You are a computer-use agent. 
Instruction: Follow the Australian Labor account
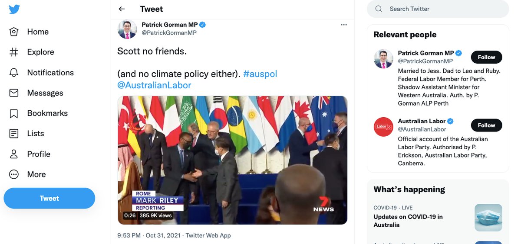(486, 125)
